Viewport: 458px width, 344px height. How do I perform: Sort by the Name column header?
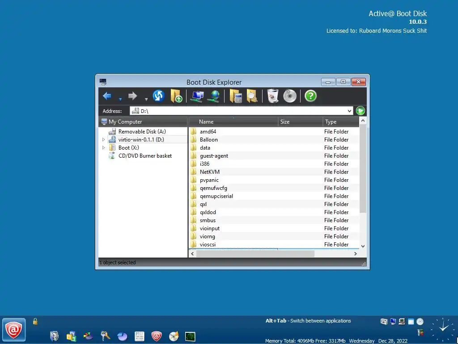(233, 122)
